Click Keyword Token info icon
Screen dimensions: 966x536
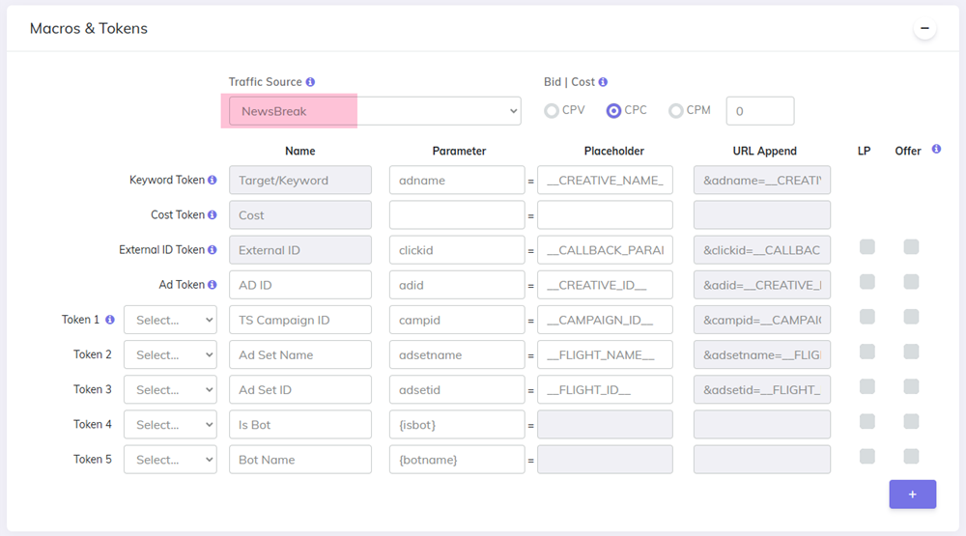213,181
